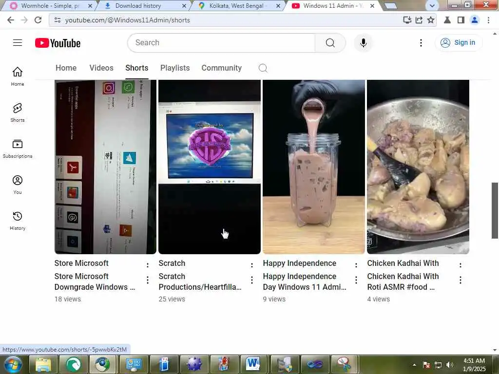Open Microsoft Word from the taskbar
The width and height of the screenshot is (499, 374).
click(x=253, y=364)
